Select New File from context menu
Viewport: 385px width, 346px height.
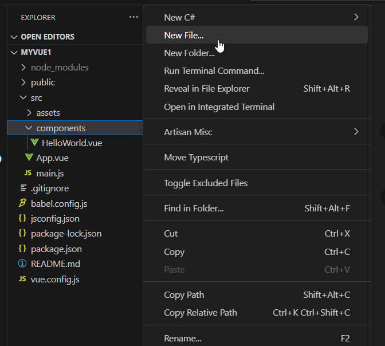(183, 35)
